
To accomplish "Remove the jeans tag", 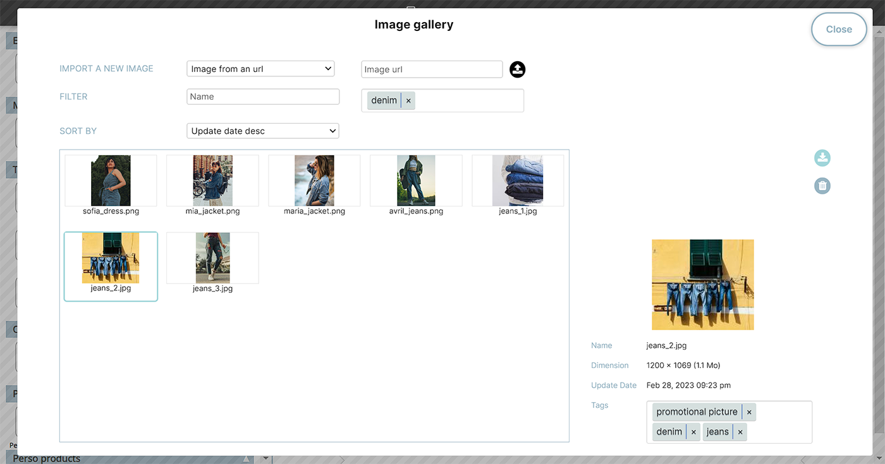I will [x=740, y=432].
